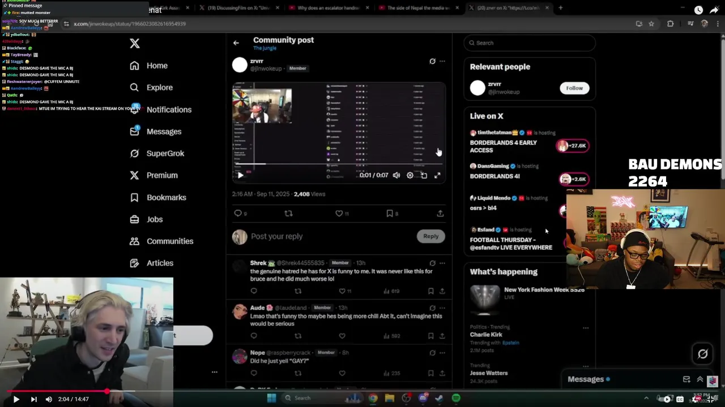Expand the Messages drawer chevrons
This screenshot has width=725, height=407.
700,379
